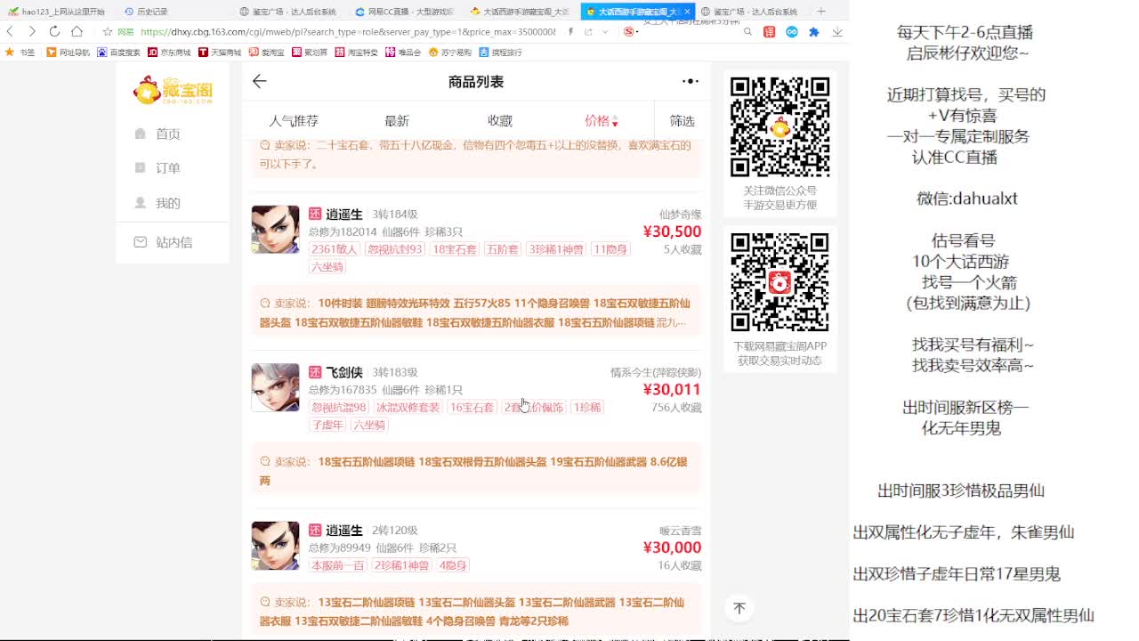1139x641 pixels.
Task: Open the browser home page icon
Action: [x=77, y=31]
